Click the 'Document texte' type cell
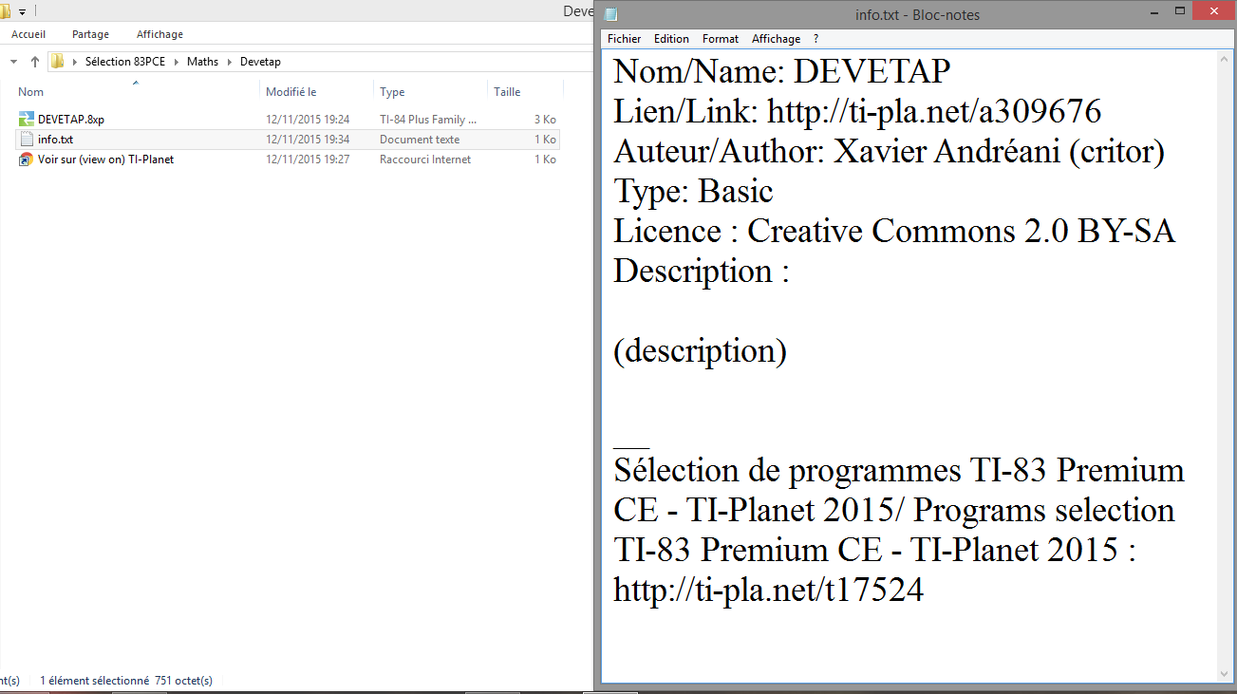The width and height of the screenshot is (1237, 694). (x=420, y=140)
